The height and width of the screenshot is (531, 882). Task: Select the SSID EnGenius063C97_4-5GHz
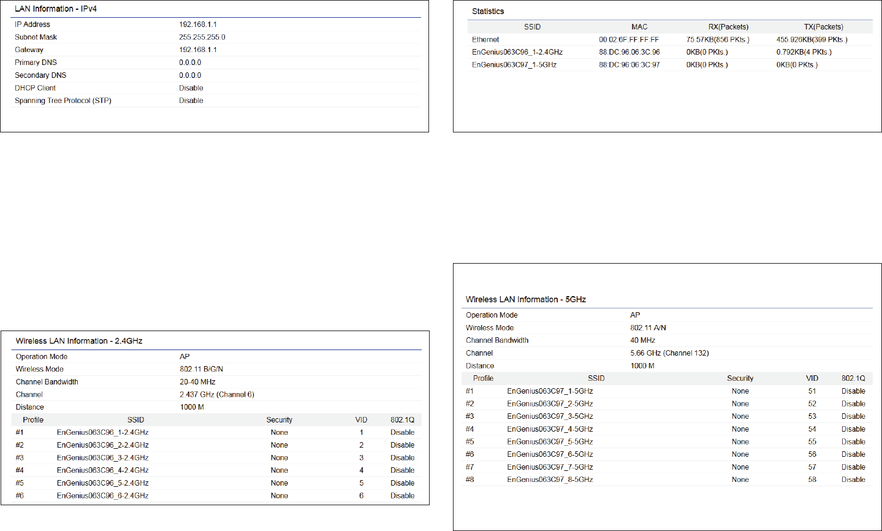550,429
